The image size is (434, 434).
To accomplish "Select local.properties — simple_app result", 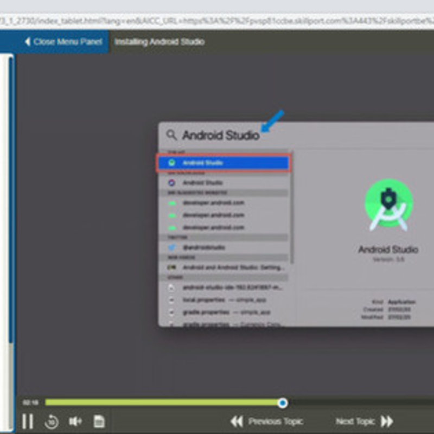I will [224, 300].
